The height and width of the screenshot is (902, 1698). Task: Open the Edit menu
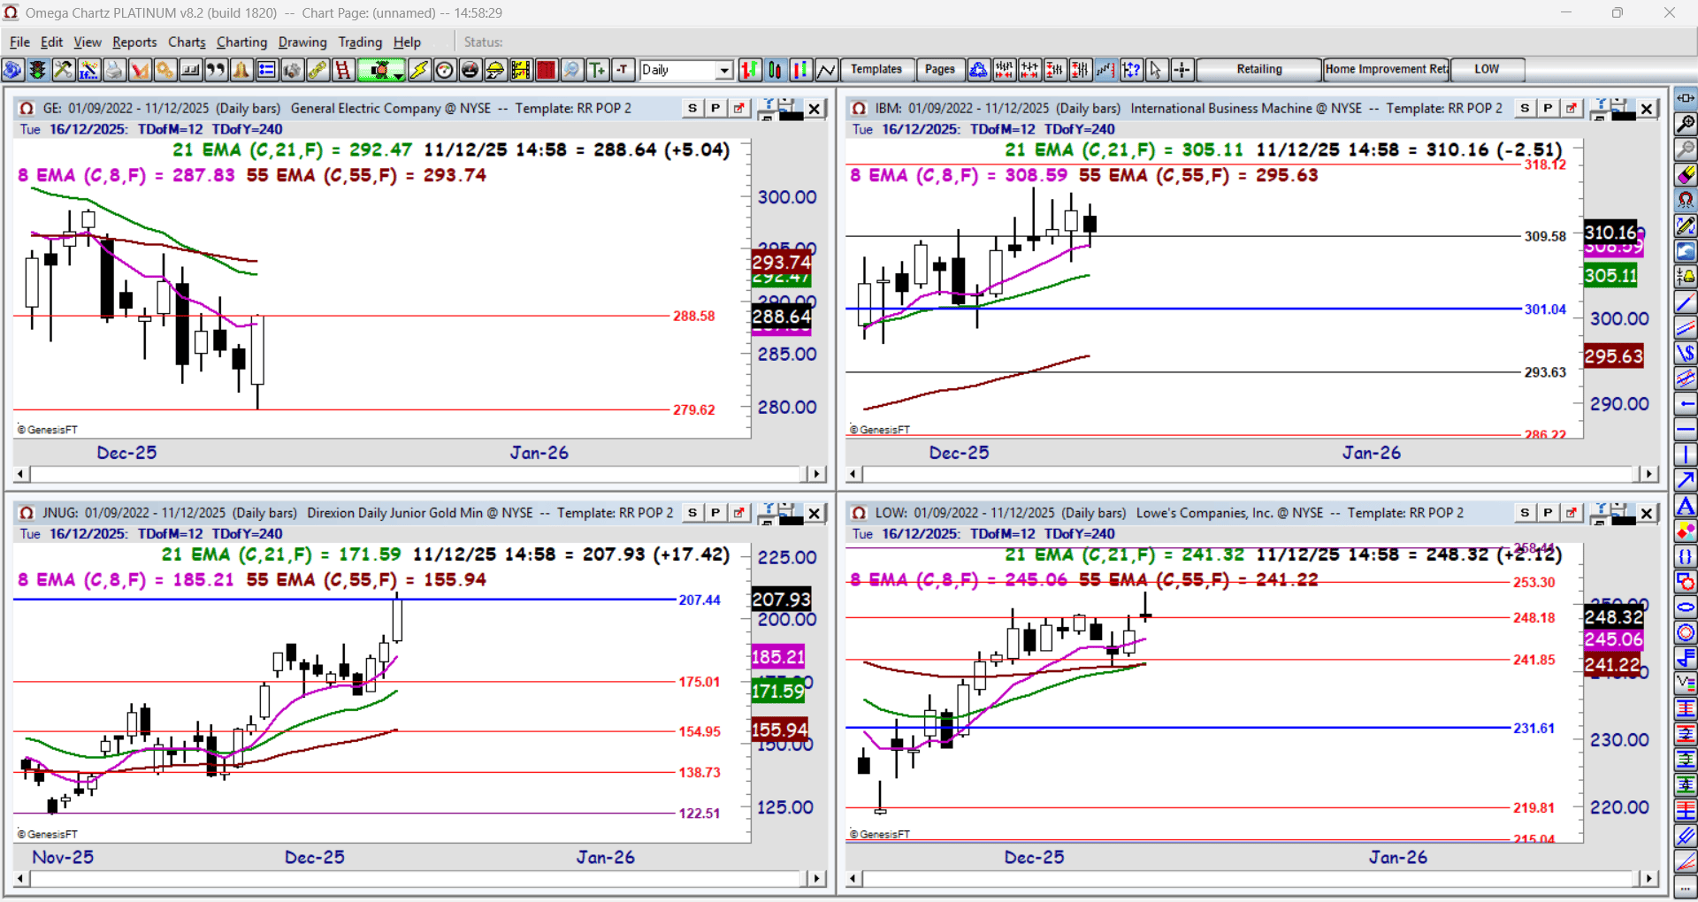click(x=52, y=42)
